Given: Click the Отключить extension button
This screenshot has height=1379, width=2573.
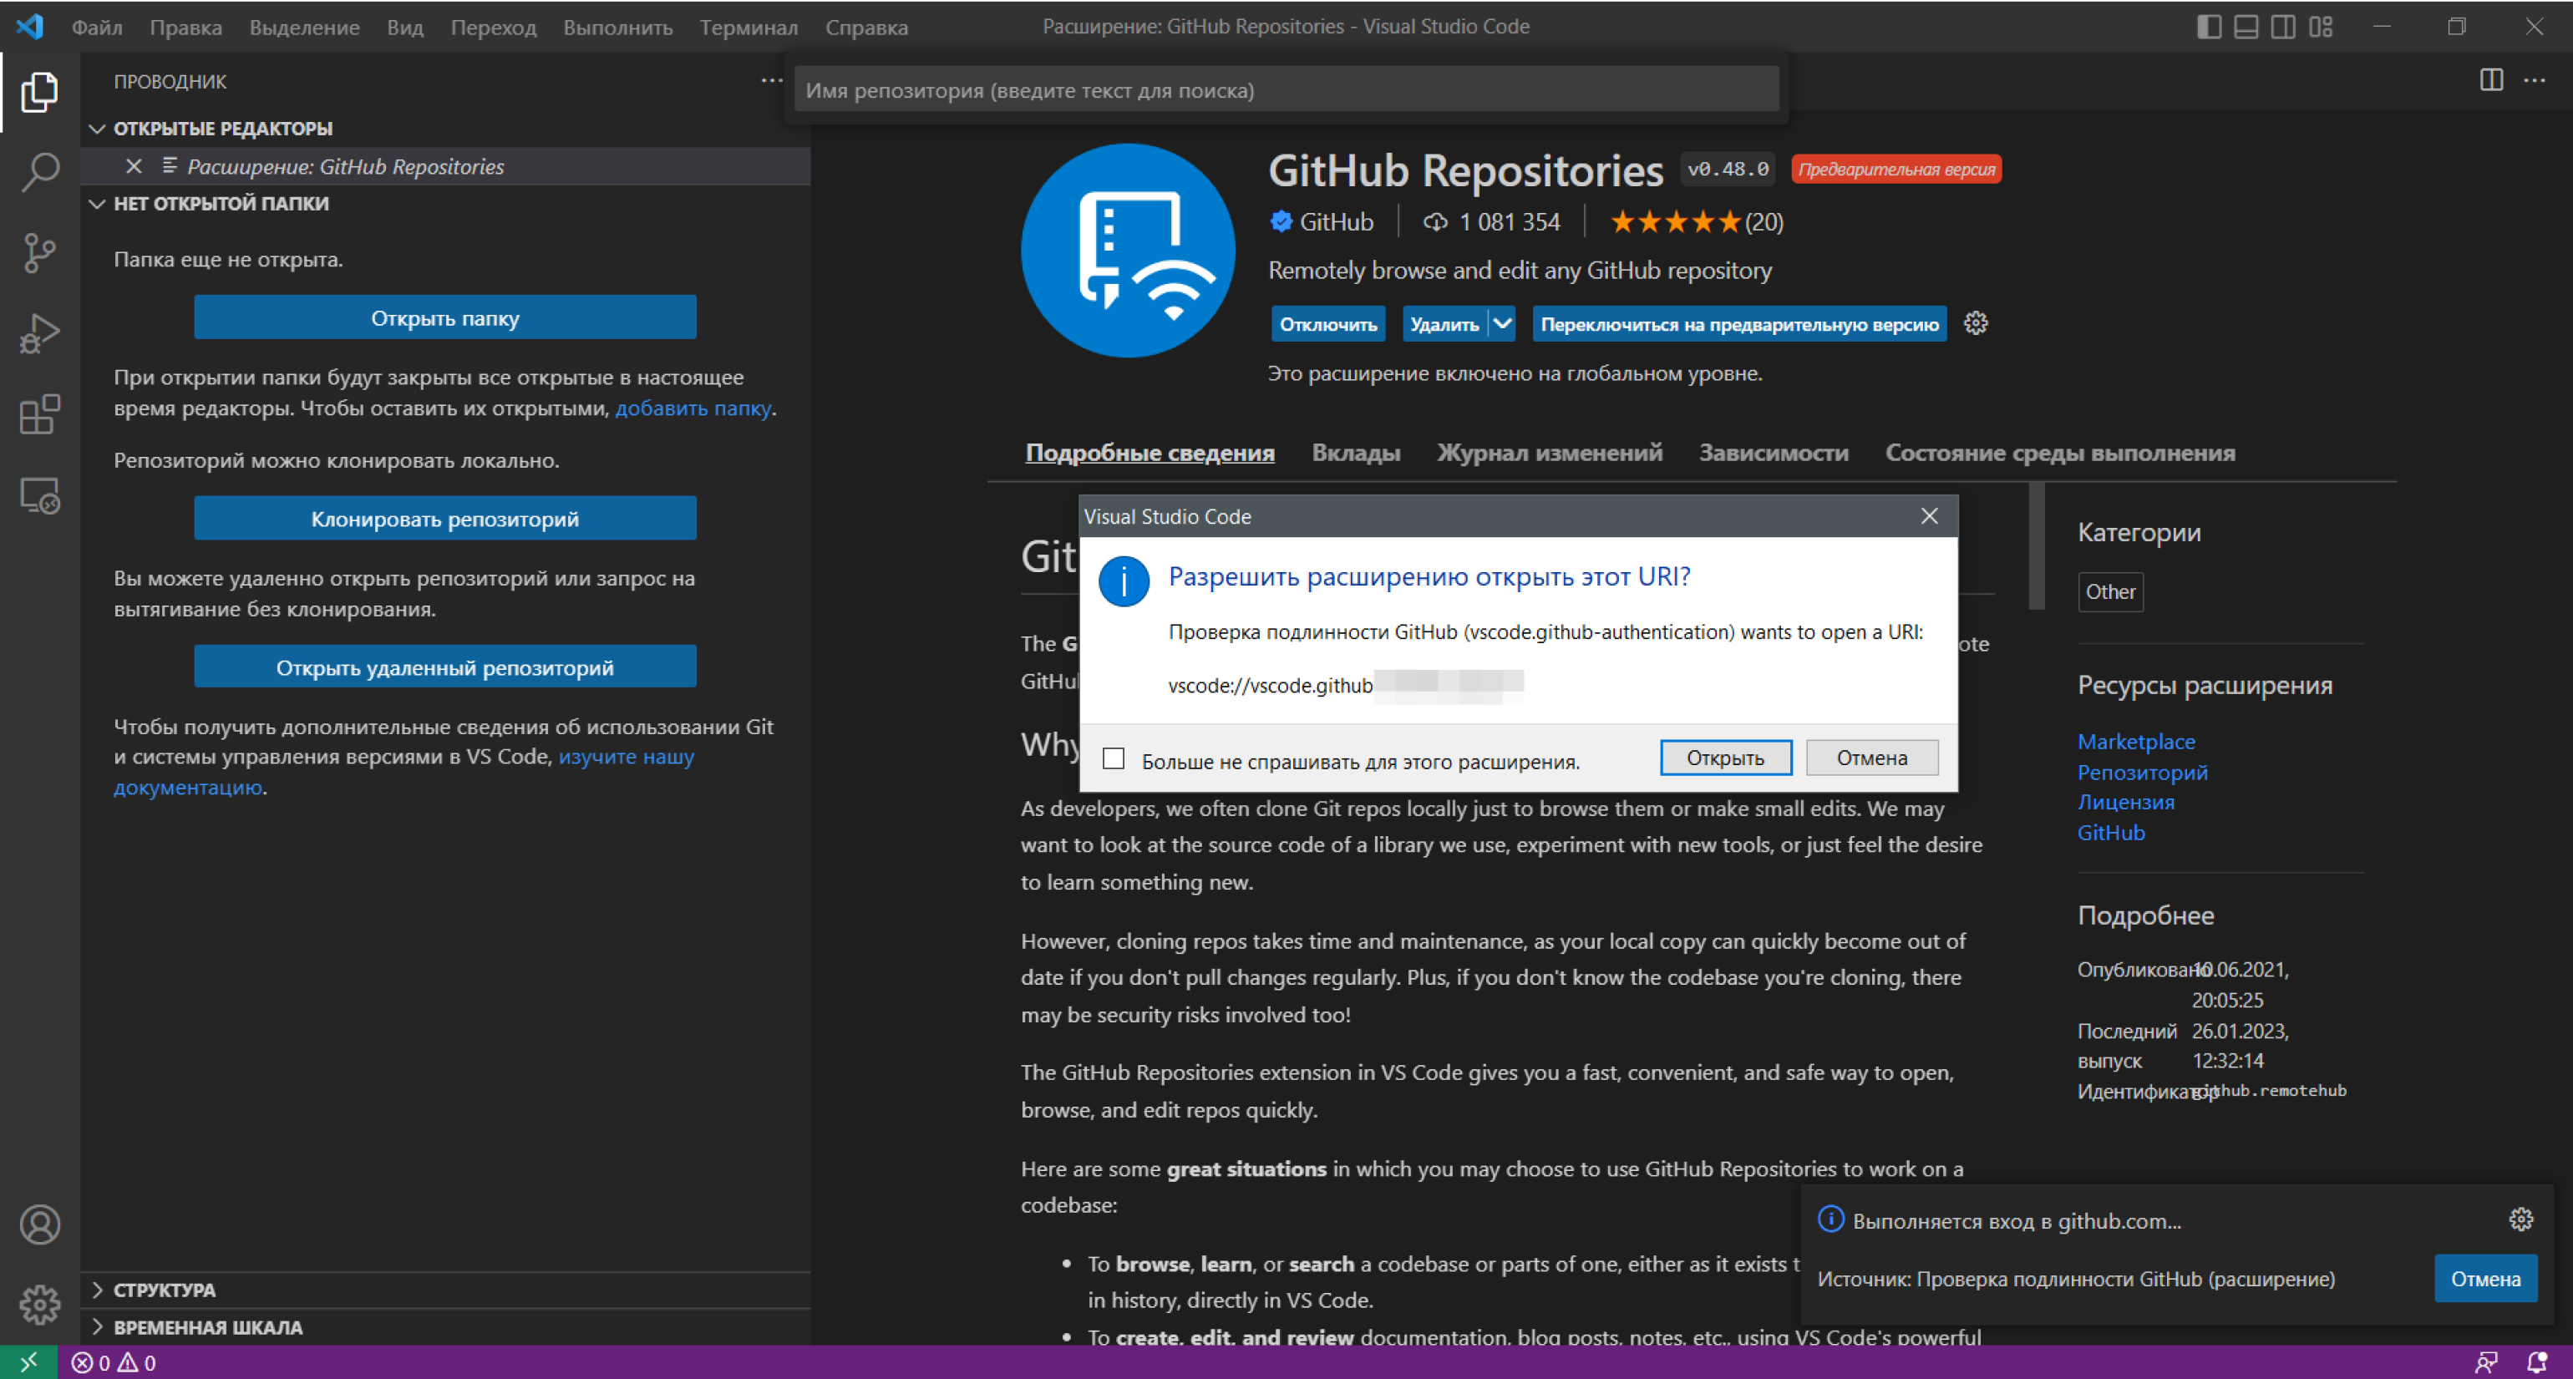Looking at the screenshot, I should click(x=1328, y=323).
